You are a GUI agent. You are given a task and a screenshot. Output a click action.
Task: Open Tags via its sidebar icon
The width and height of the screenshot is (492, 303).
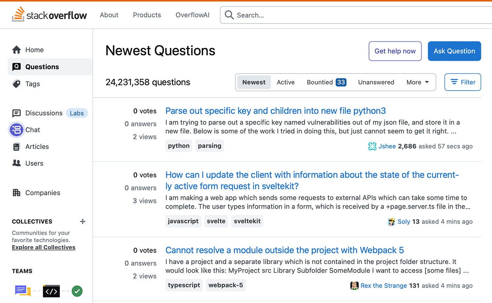pyautogui.click(x=16, y=84)
